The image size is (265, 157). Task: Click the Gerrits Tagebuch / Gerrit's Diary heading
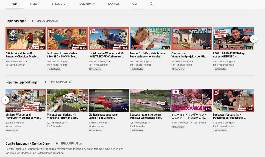pos(28,144)
